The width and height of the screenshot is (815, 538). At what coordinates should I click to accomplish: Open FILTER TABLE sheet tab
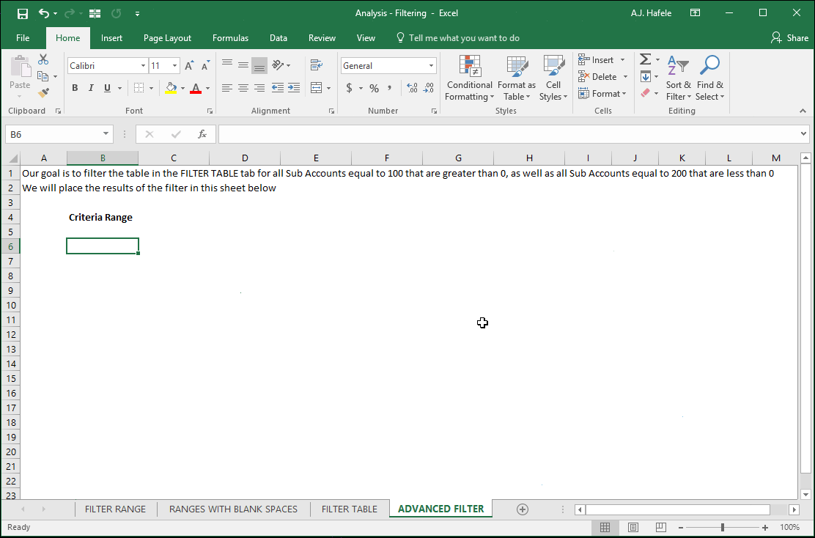pos(350,509)
